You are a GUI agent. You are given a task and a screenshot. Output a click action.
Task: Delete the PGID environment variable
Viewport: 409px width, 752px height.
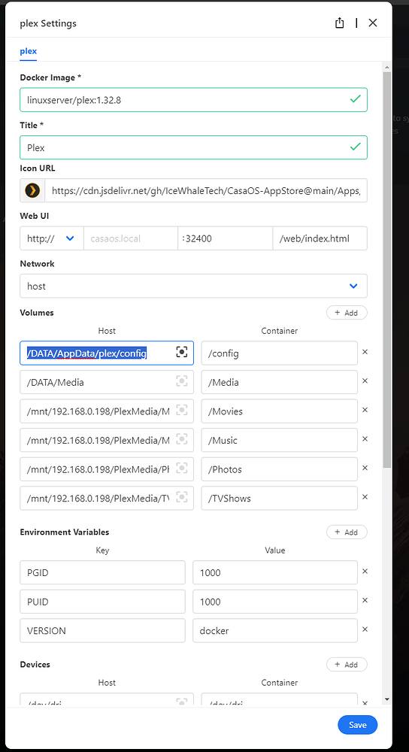coord(365,572)
